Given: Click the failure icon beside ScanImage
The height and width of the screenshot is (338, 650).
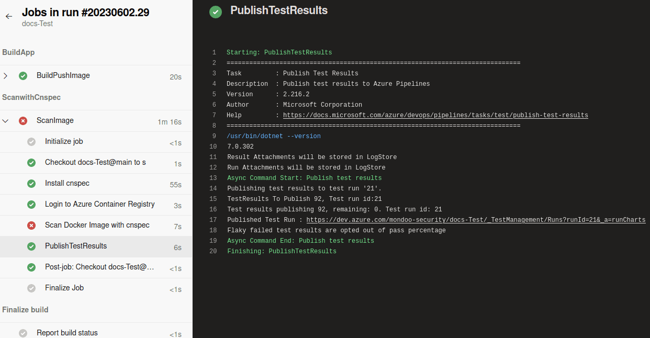Looking at the screenshot, I should tap(23, 120).
